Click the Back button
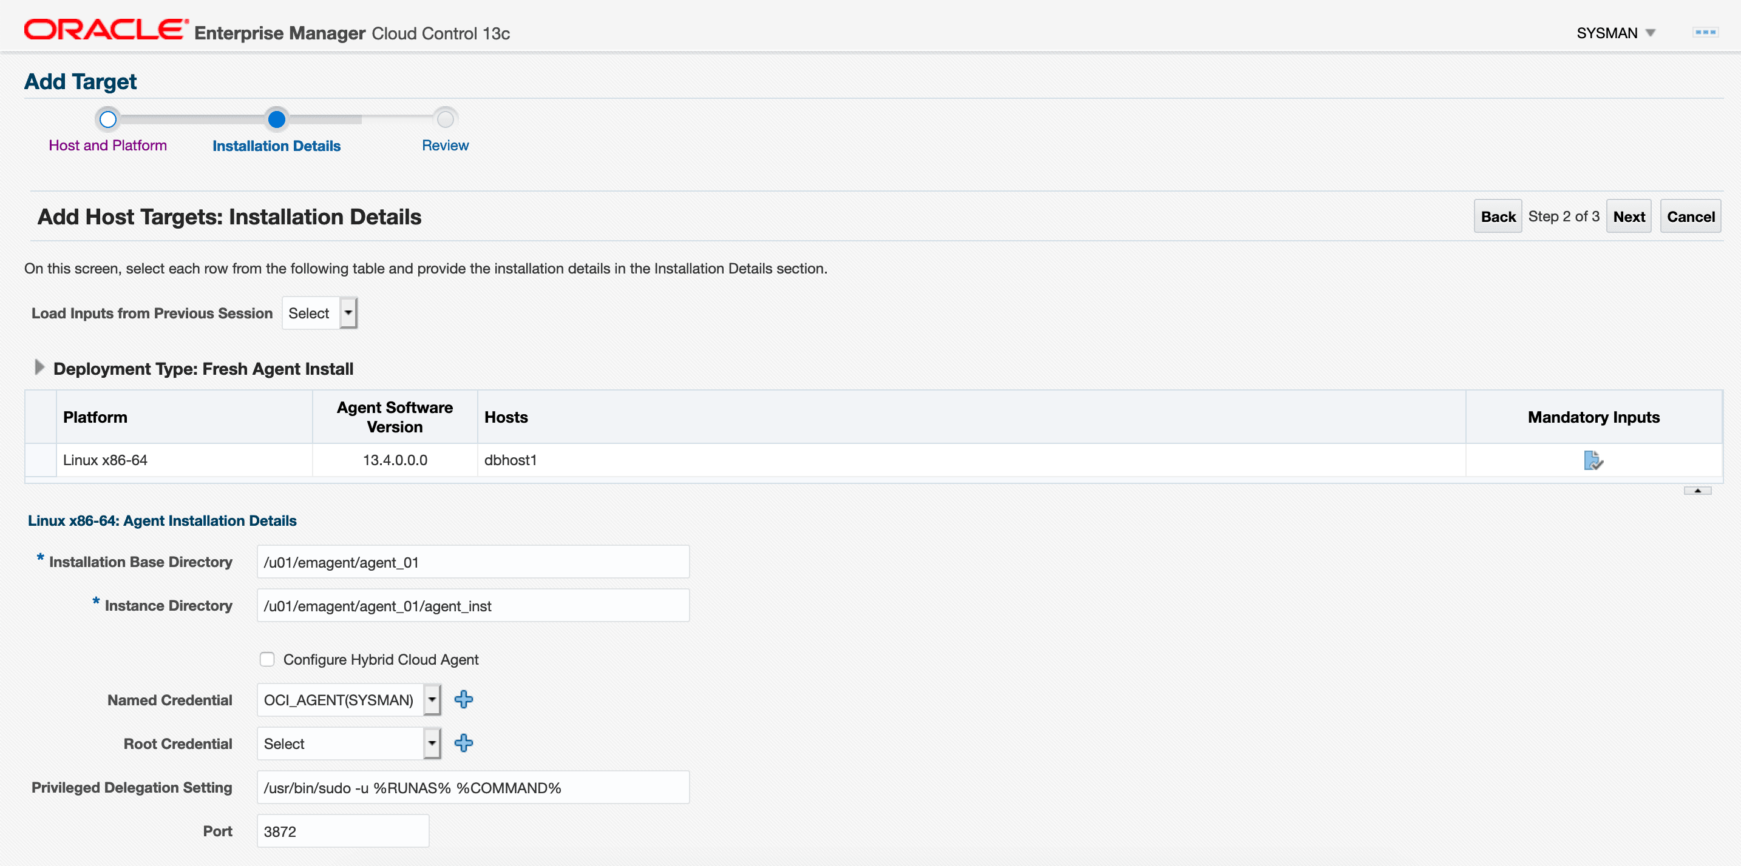 tap(1498, 216)
